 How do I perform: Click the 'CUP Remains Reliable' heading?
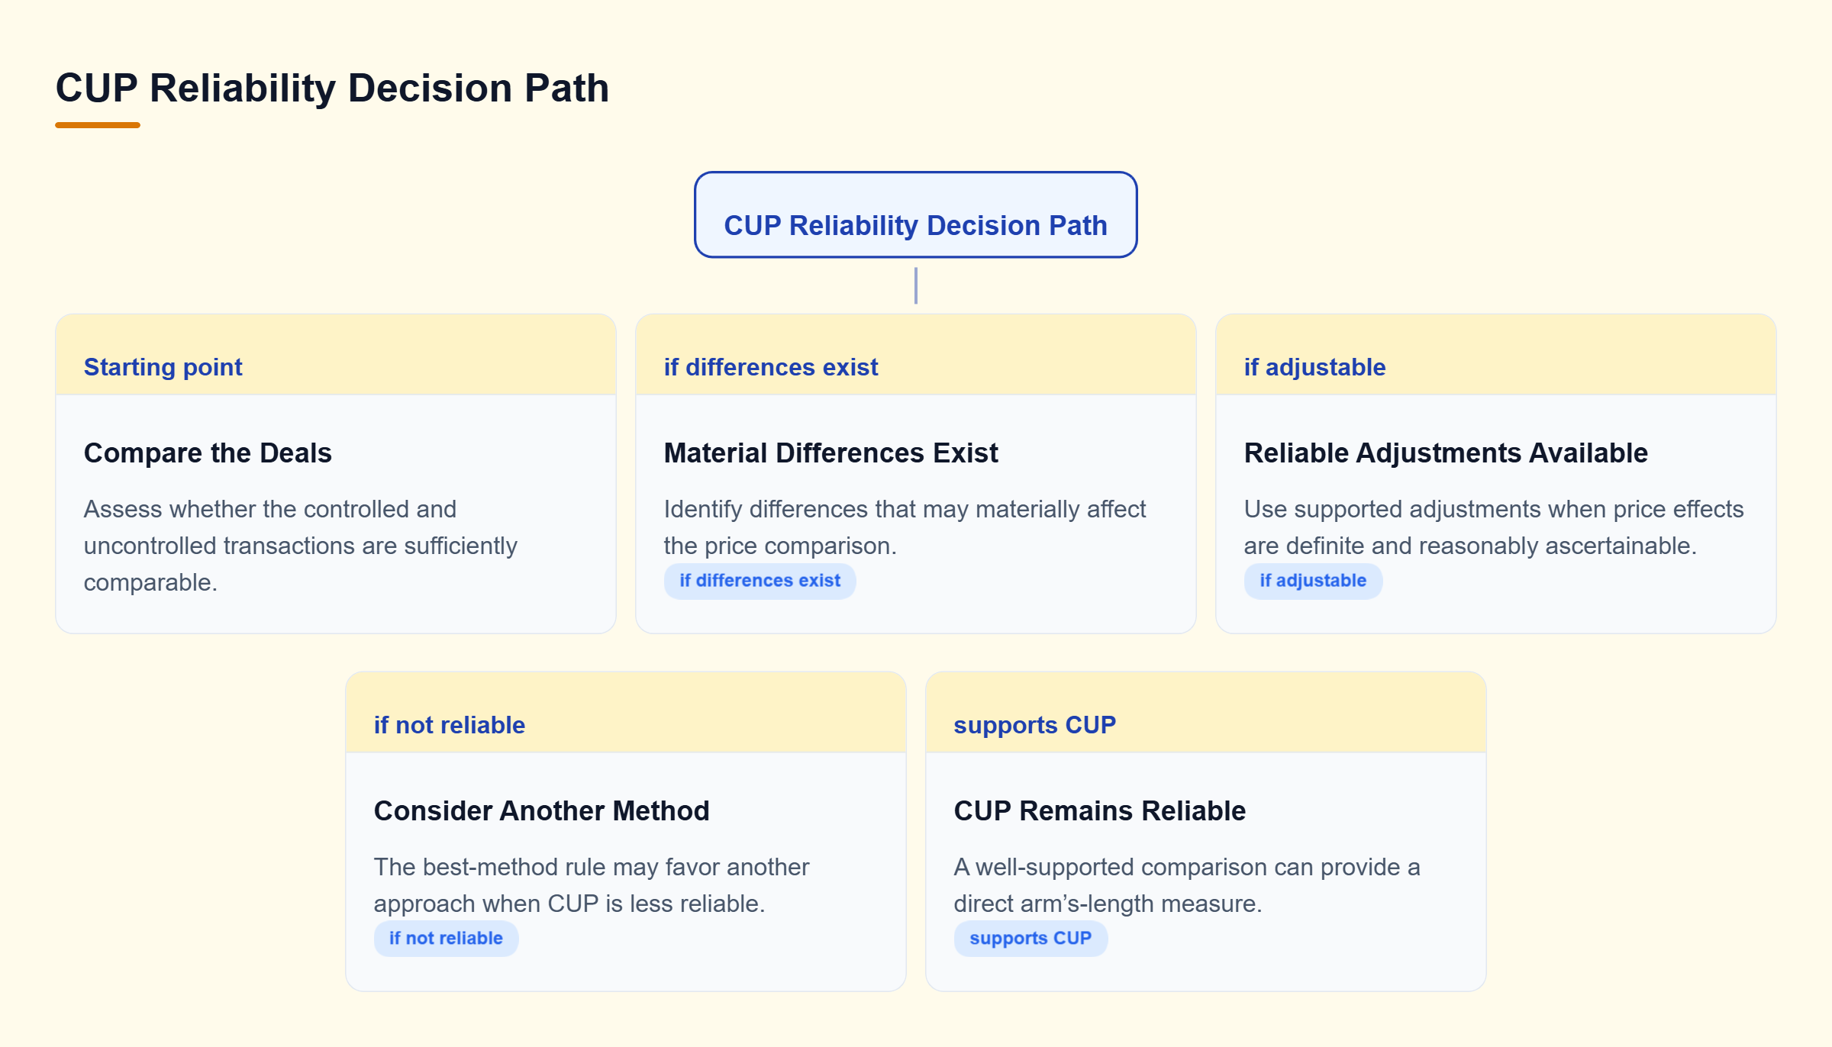(1099, 810)
